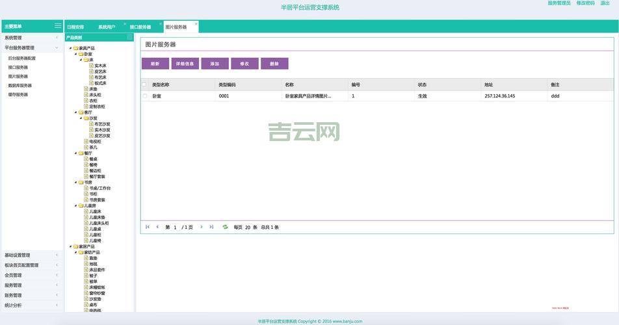Screen dimensions: 619x325
Task: Select the 书桌/工作台 tree item
Action: tap(100, 188)
